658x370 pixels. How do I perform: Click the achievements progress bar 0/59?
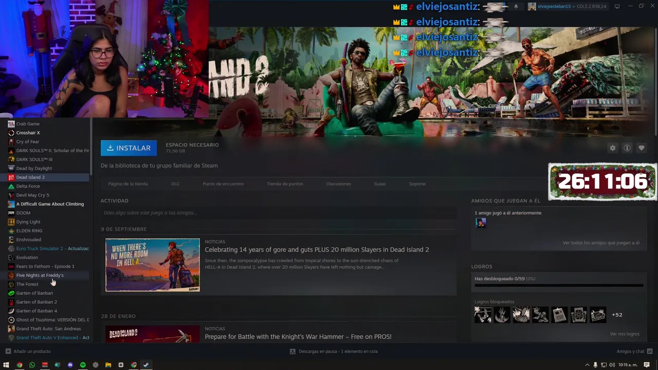click(559, 285)
